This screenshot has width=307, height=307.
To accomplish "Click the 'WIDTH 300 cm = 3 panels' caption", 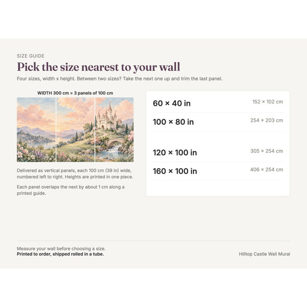I will tap(75, 93).
